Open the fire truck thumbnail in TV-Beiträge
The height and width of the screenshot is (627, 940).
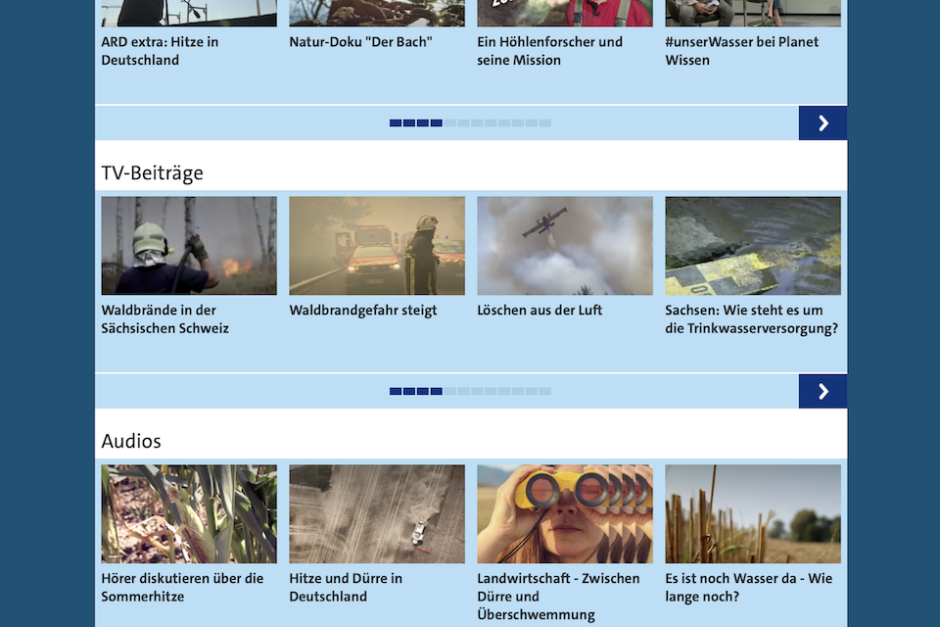point(377,246)
